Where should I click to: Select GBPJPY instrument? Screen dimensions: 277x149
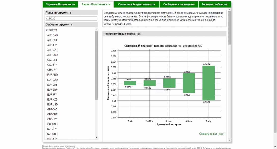[52, 119]
